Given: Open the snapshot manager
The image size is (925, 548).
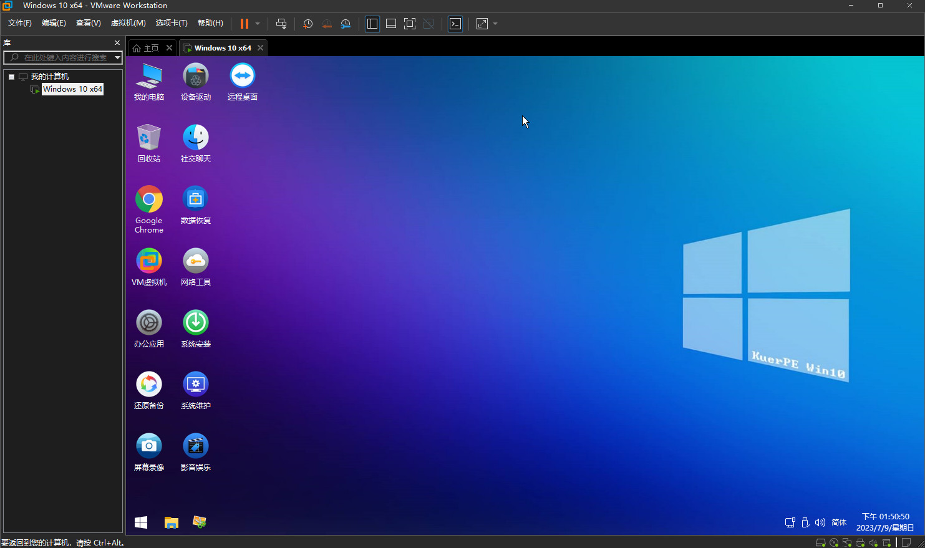Looking at the screenshot, I should pyautogui.click(x=346, y=24).
